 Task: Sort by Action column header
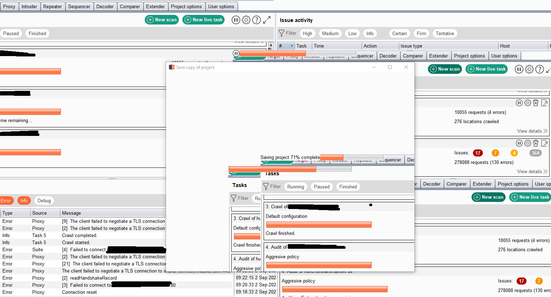(380, 46)
